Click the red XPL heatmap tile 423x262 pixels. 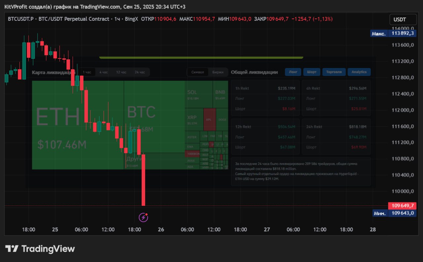pyautogui.click(x=210, y=119)
